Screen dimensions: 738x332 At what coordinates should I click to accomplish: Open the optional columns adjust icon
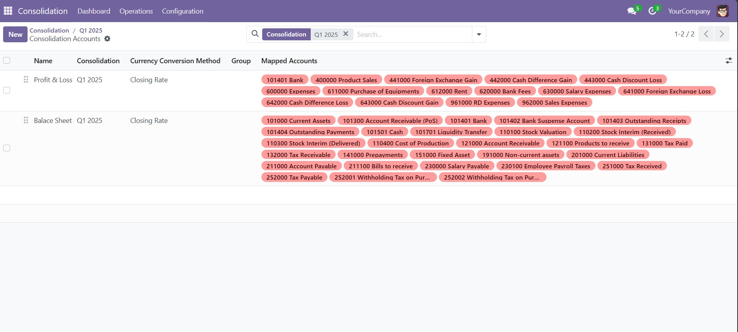(x=729, y=61)
